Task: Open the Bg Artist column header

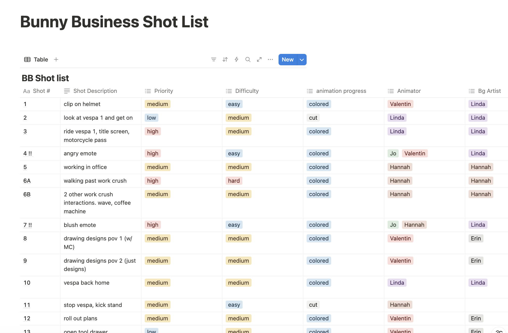Action: 486,91
